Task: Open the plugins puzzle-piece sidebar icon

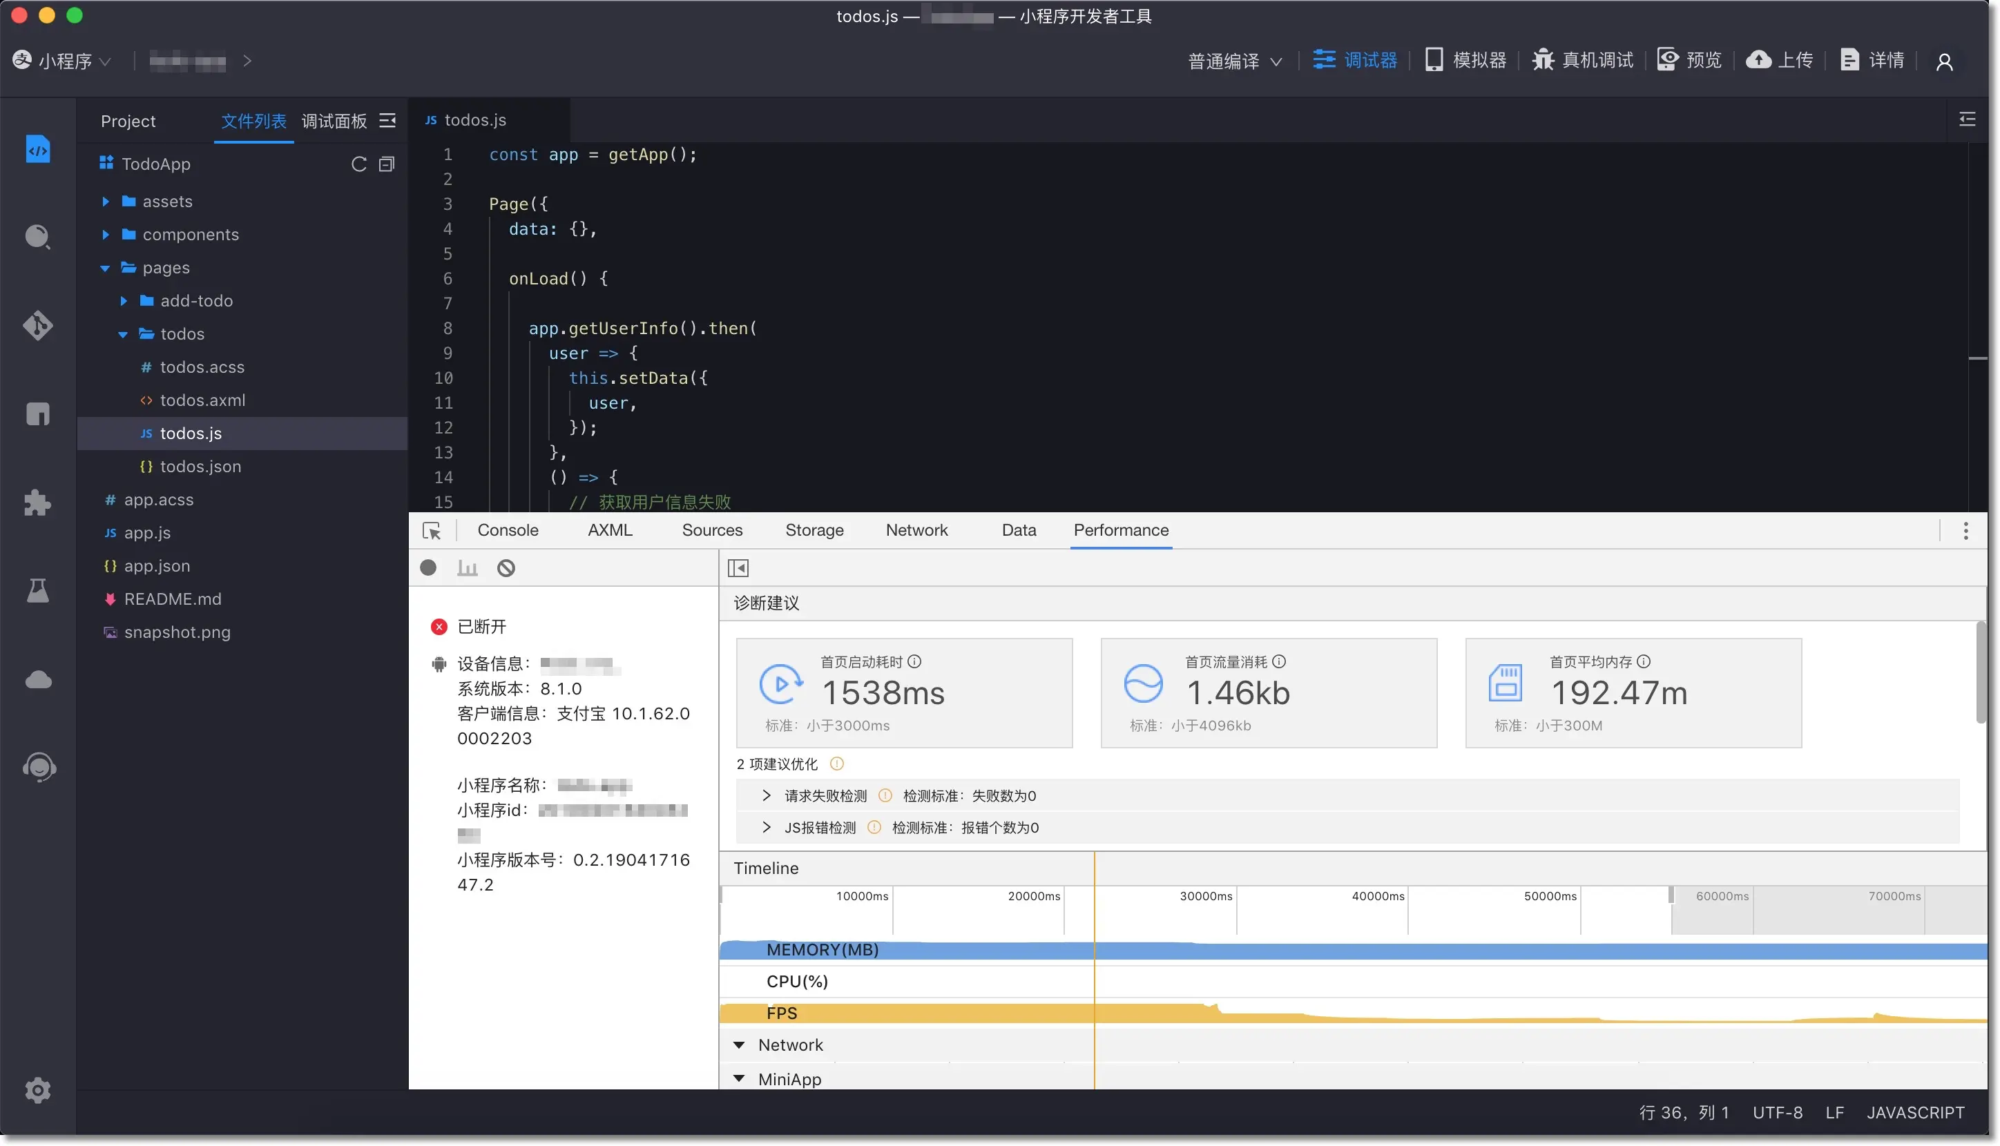Action: coord(38,502)
